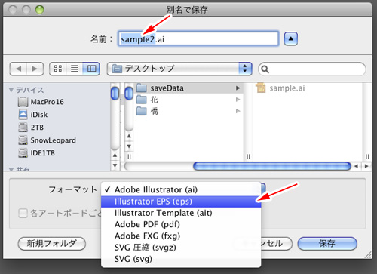Collapse the デバイス sidebar section
This screenshot has height=274, width=377.
click(11, 90)
